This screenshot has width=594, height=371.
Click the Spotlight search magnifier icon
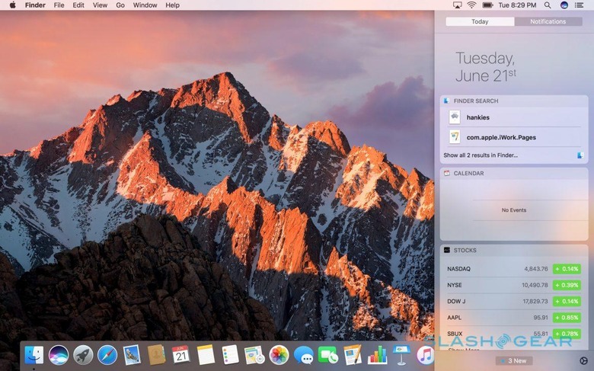[548, 5]
